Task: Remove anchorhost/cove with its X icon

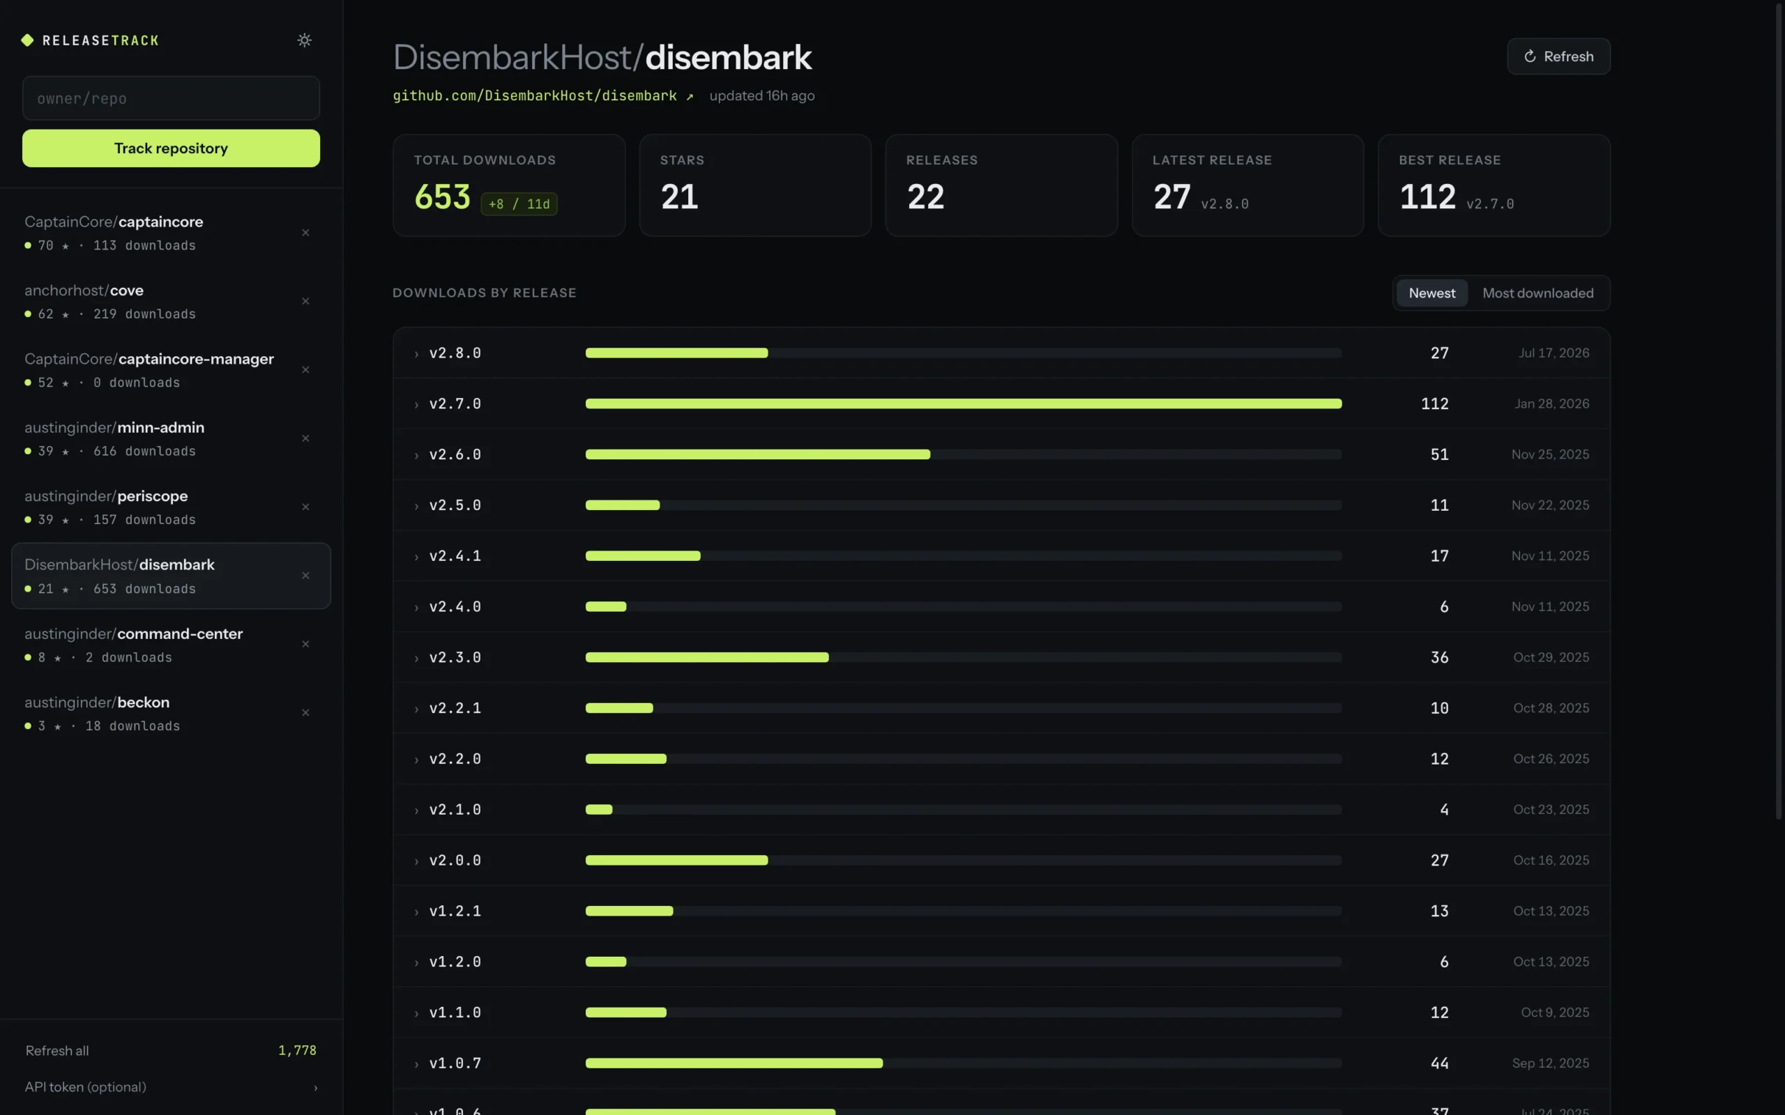Action: (x=305, y=302)
